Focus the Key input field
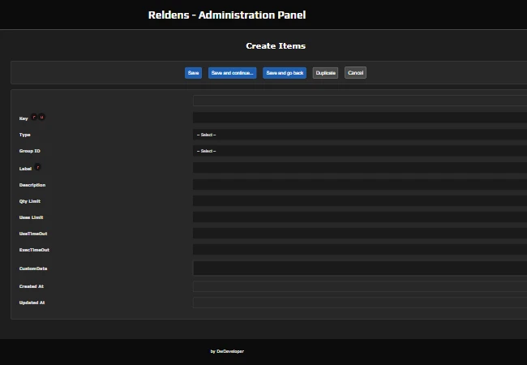This screenshot has height=365, width=527. [x=360, y=118]
